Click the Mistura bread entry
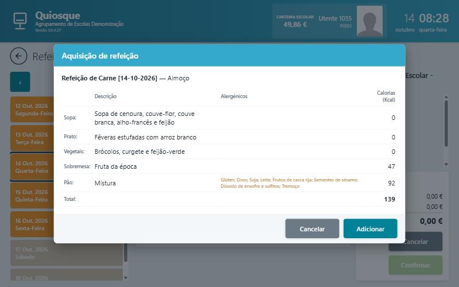The image size is (459, 287). [x=105, y=183]
